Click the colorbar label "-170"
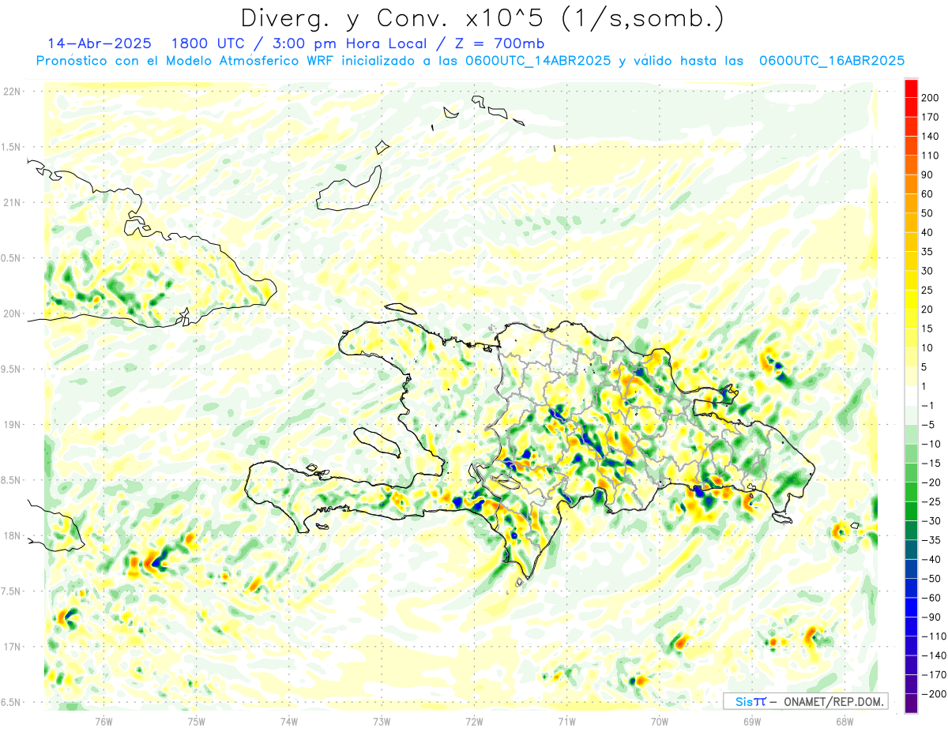This screenshot has width=948, height=732. pyautogui.click(x=932, y=675)
